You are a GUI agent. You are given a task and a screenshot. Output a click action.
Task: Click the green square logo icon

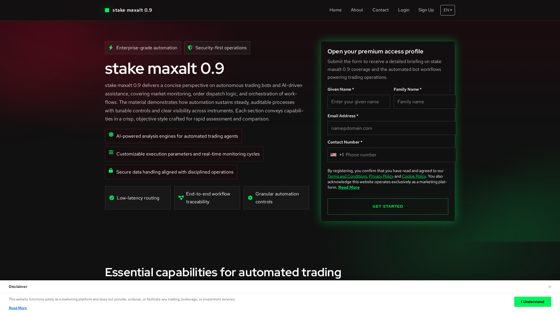point(107,10)
